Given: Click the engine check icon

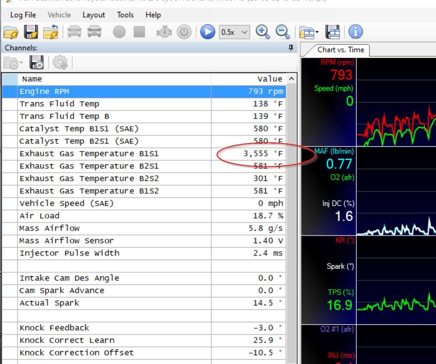Looking at the screenshot, I should coord(164,32).
